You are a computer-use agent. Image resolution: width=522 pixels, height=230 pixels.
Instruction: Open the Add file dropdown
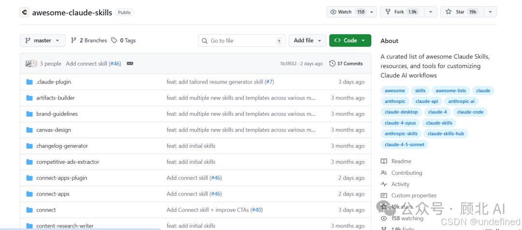coord(307,41)
